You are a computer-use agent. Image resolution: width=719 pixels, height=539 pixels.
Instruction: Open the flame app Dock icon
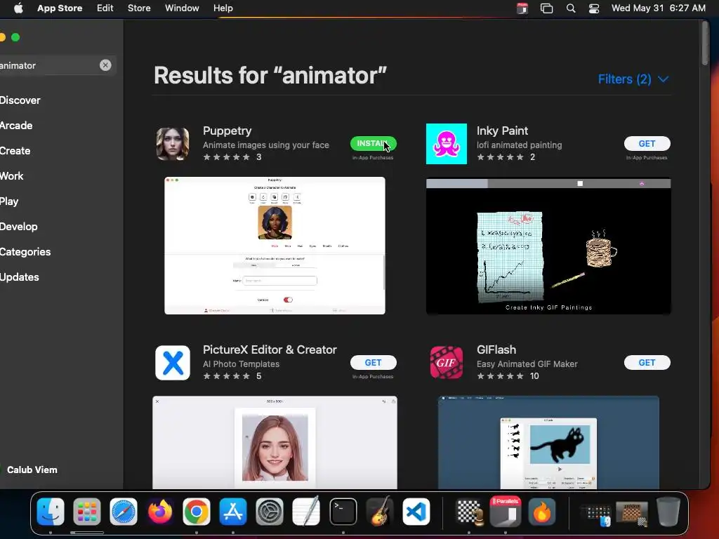(542, 512)
